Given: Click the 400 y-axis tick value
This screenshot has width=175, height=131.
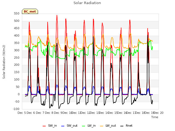Looking at the screenshot, I should [x=17, y=36].
